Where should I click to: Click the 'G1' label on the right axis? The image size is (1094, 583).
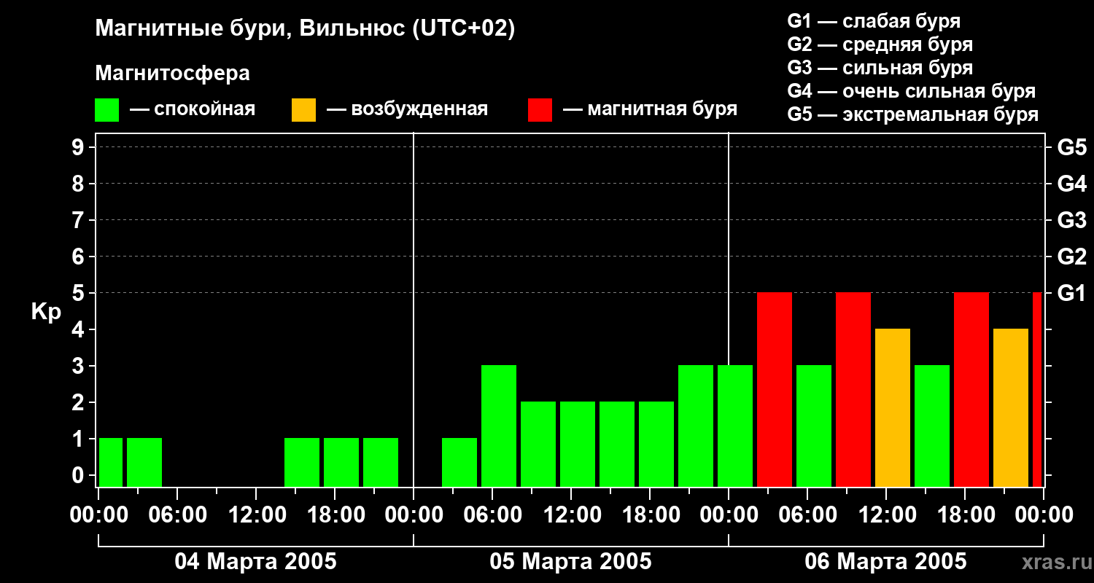(x=1071, y=293)
